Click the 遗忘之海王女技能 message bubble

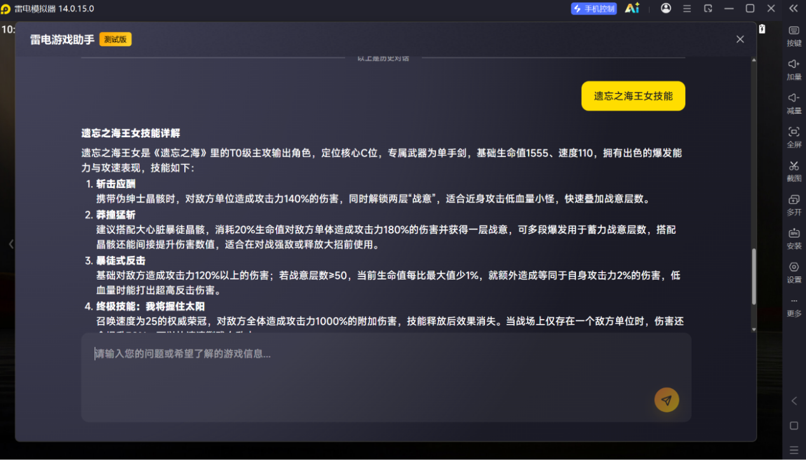pos(633,96)
